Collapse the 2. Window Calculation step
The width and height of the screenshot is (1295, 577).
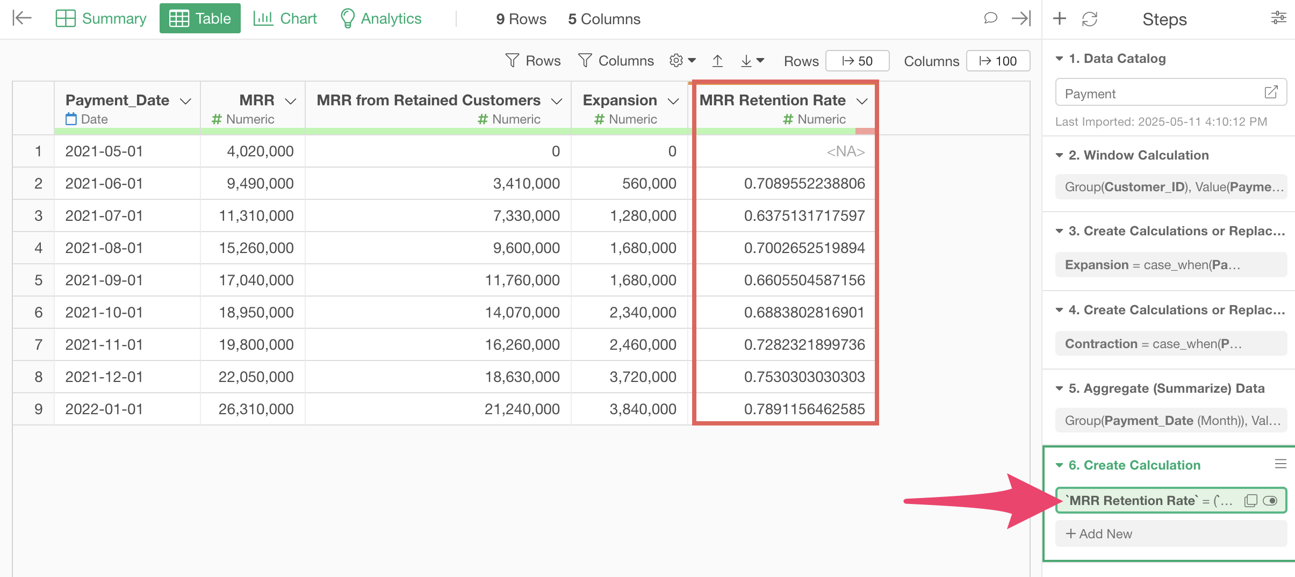1059,155
